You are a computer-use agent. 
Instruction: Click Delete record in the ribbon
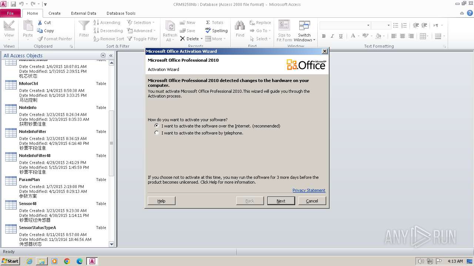(190, 39)
